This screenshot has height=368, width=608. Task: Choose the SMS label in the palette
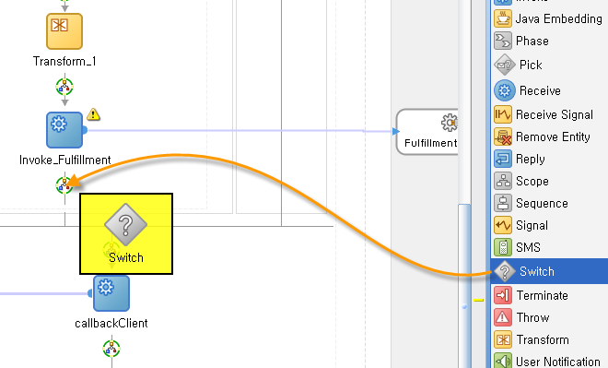coord(528,247)
